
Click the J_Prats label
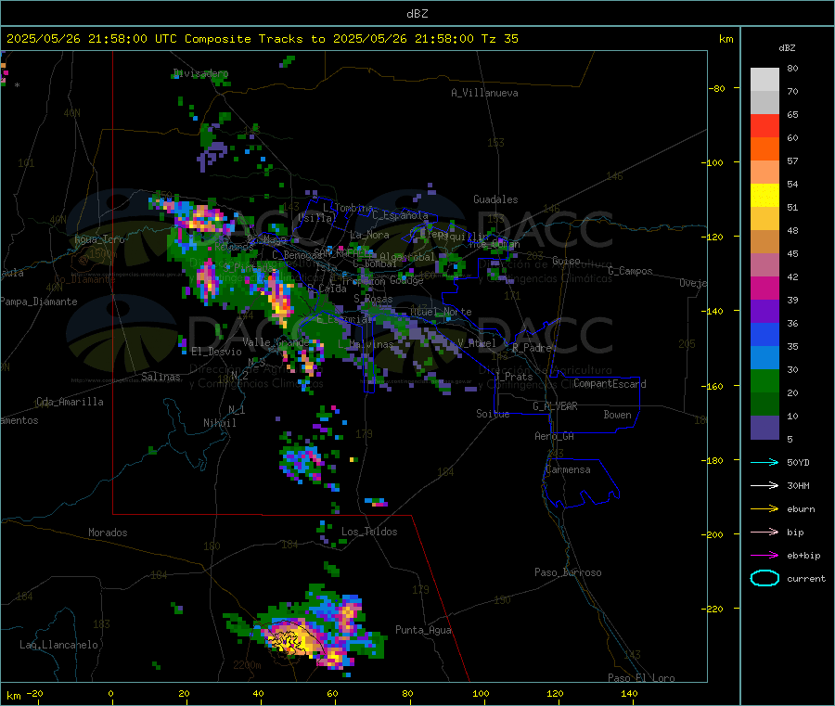click(x=514, y=377)
